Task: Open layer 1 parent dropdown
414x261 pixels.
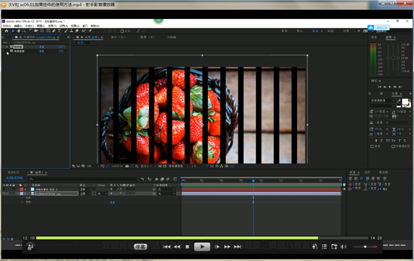Action: [166, 190]
